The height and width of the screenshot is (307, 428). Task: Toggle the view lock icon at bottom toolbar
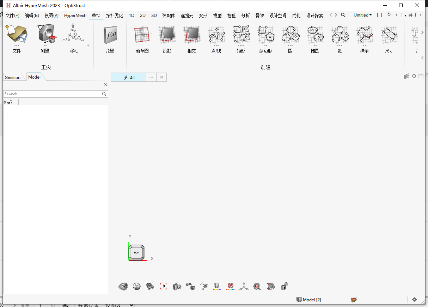click(x=283, y=286)
